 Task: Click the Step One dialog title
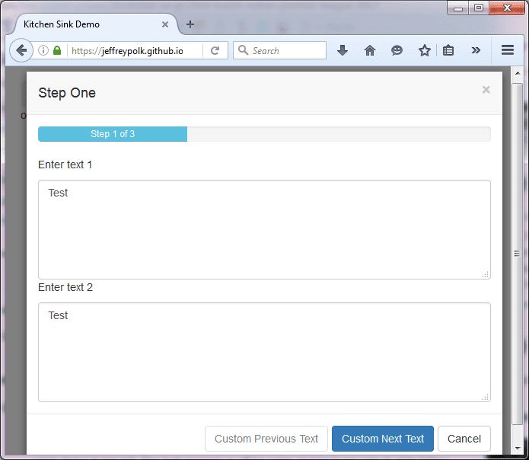click(67, 93)
